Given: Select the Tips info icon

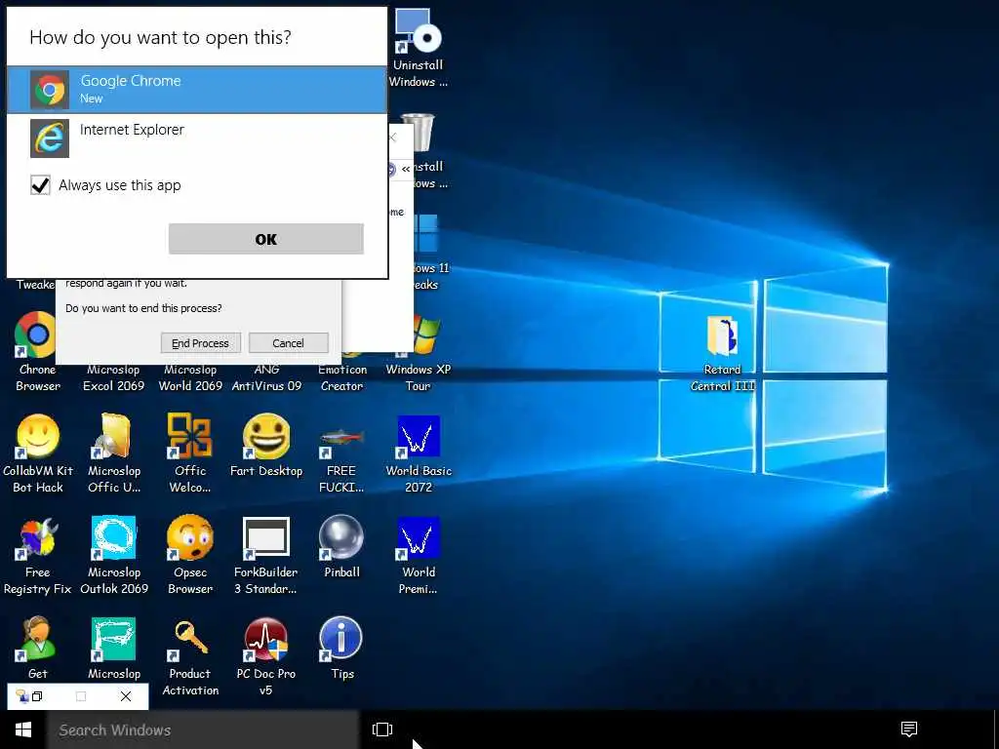Looking at the screenshot, I should tap(341, 648).
